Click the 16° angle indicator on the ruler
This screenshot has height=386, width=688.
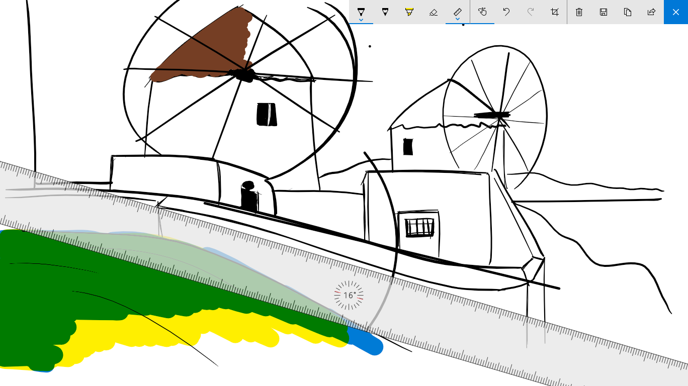tap(349, 296)
